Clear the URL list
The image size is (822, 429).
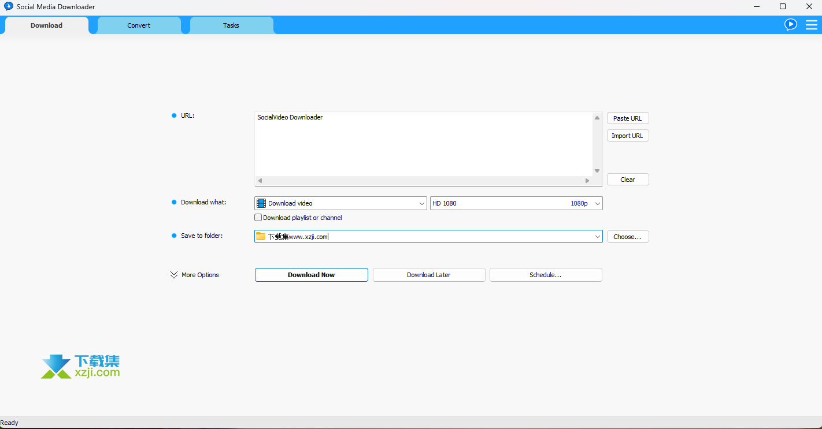point(628,180)
